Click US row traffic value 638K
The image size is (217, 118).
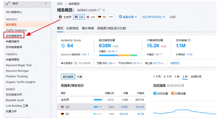click(124, 107)
